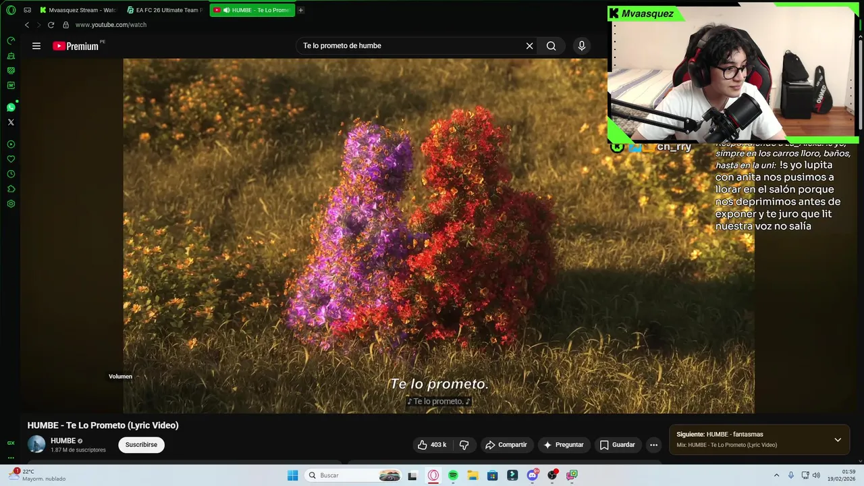Viewport: 864px width, 486px height.
Task: Open WhatsApp in the sidebar
Action: pos(11,107)
